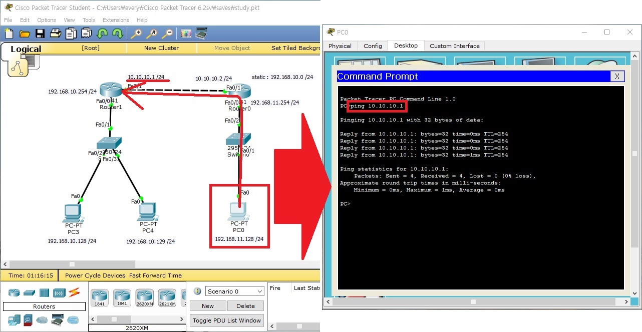642x332 pixels.
Task: Pick the 1841 router model
Action: pyautogui.click(x=99, y=297)
